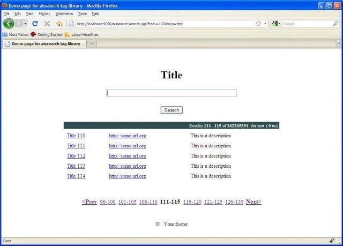Minimize the Firefox window
The width and height of the screenshot is (343, 246).
coord(322,6)
